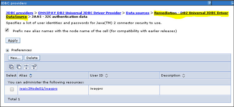Select the iwaix3Node01/iwayprs row checkbox
The width and height of the screenshot is (234, 107).
[12, 89]
